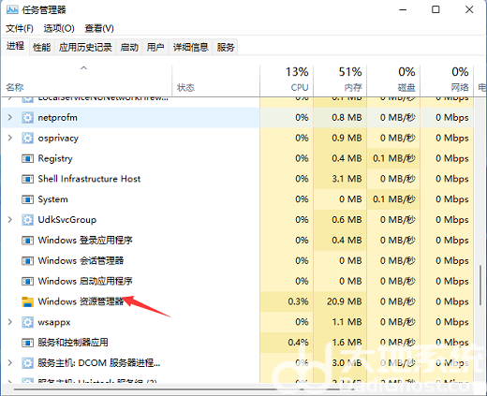Click UdkSvcGroup's 0.6 MB memory value
Image resolution: width=487 pixels, height=396 pixels.
[347, 220]
